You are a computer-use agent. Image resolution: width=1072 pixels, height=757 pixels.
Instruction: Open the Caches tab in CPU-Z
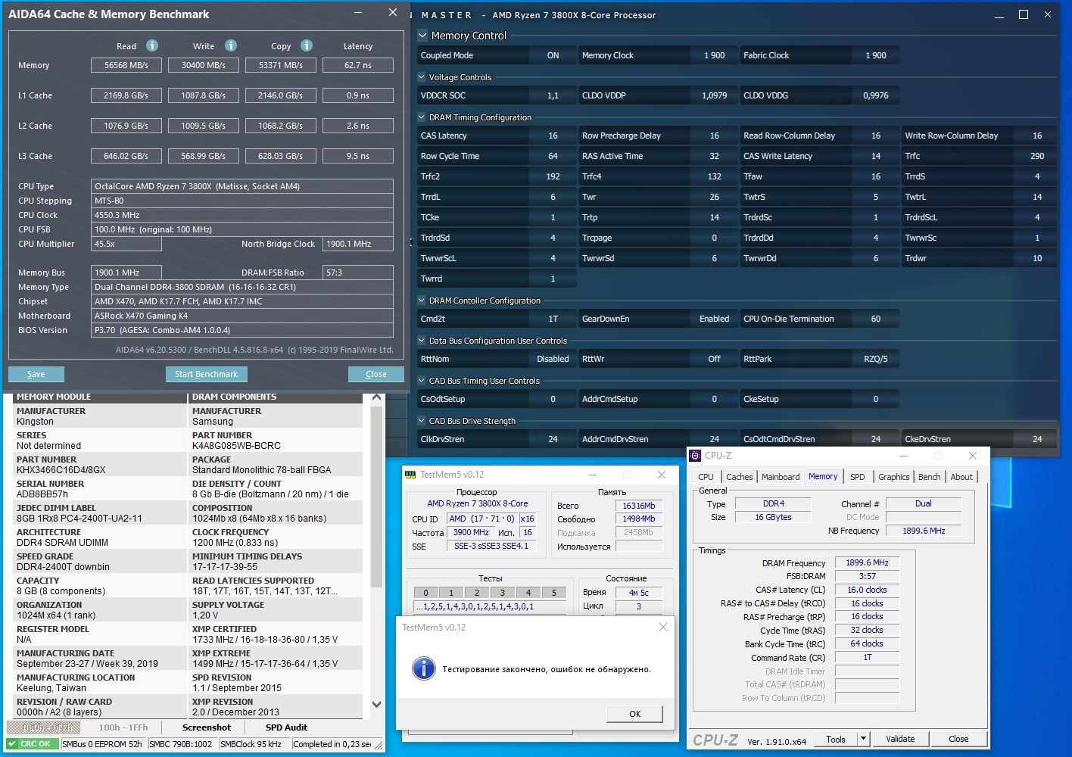coord(740,477)
